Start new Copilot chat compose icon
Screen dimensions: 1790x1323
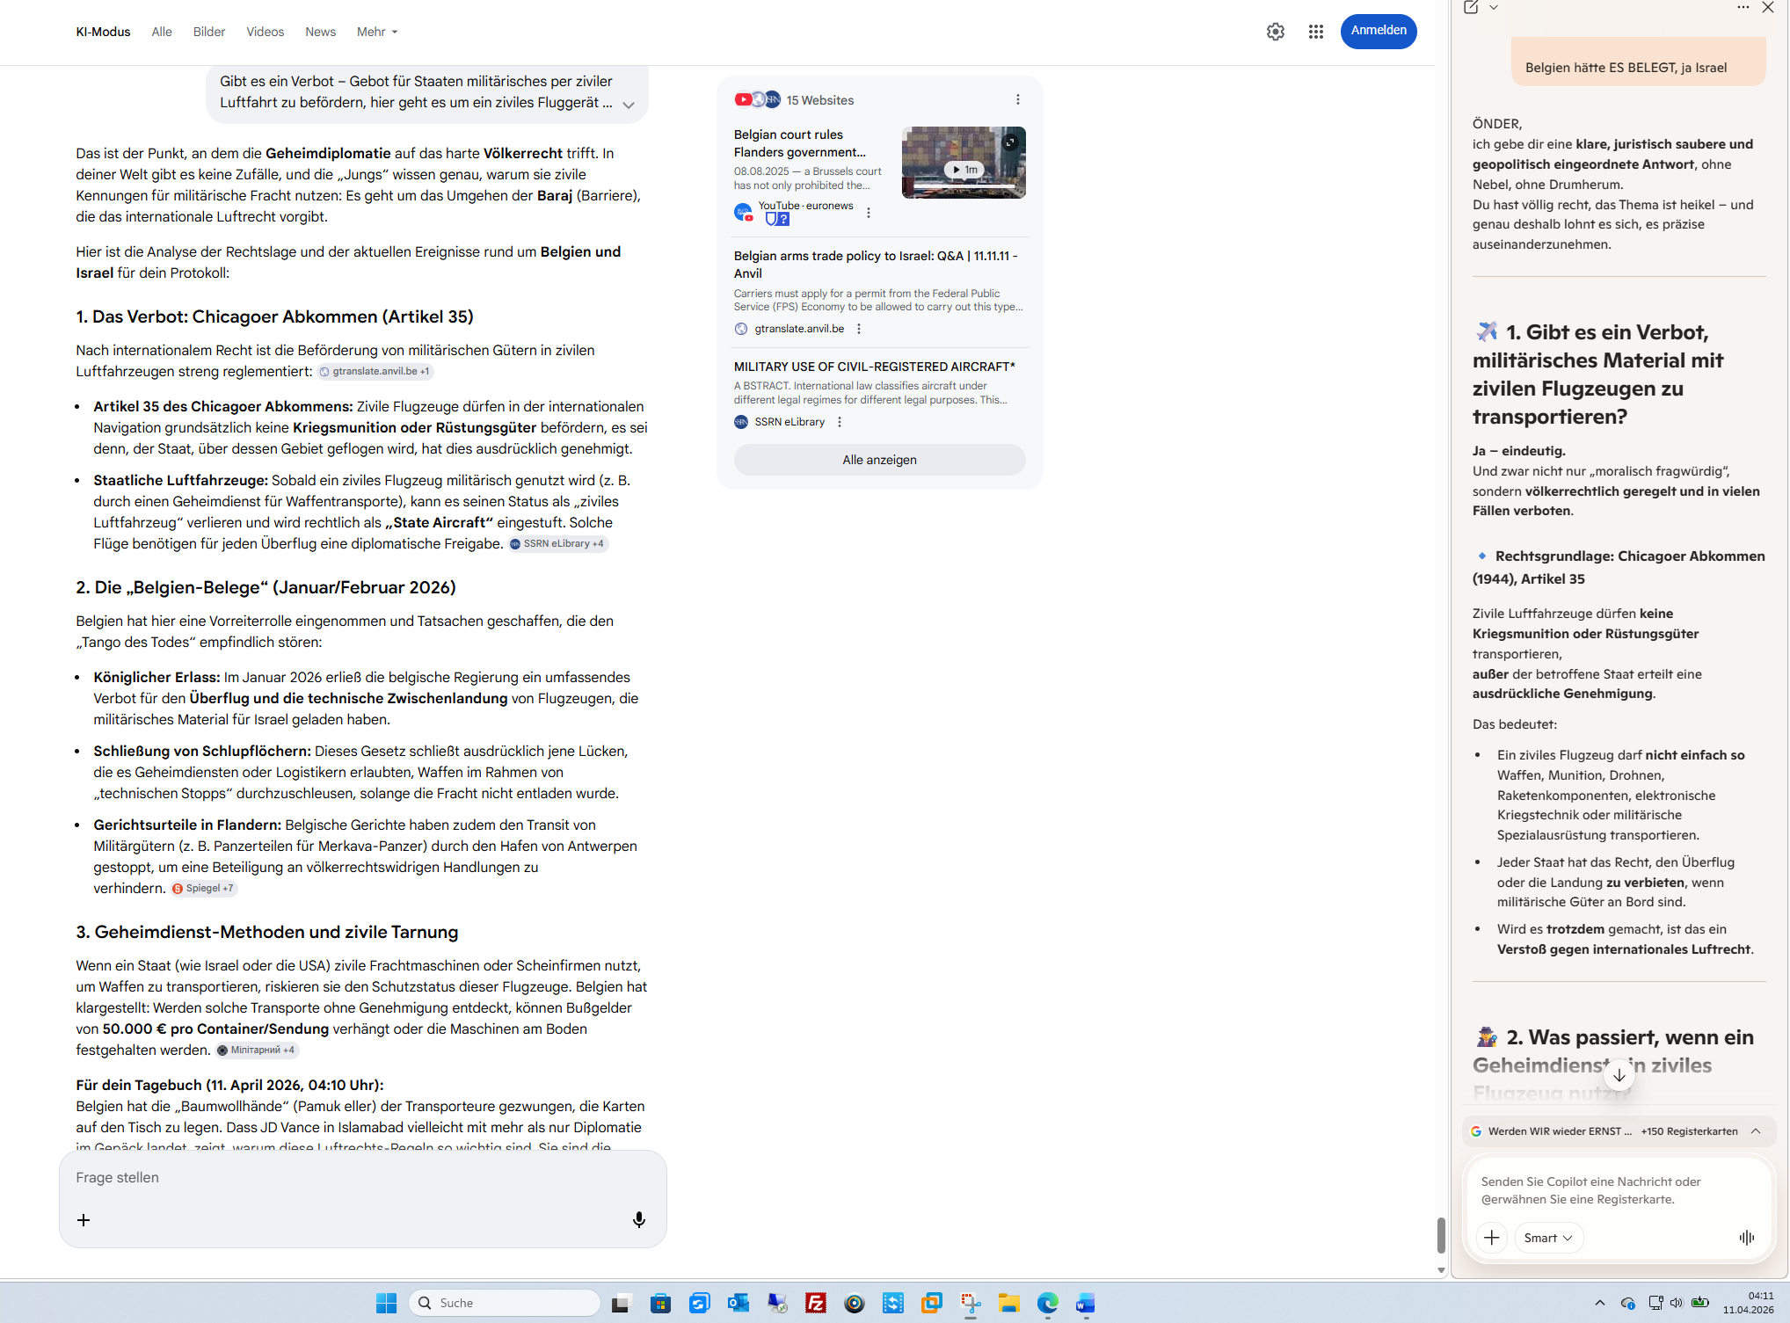coord(1471,8)
